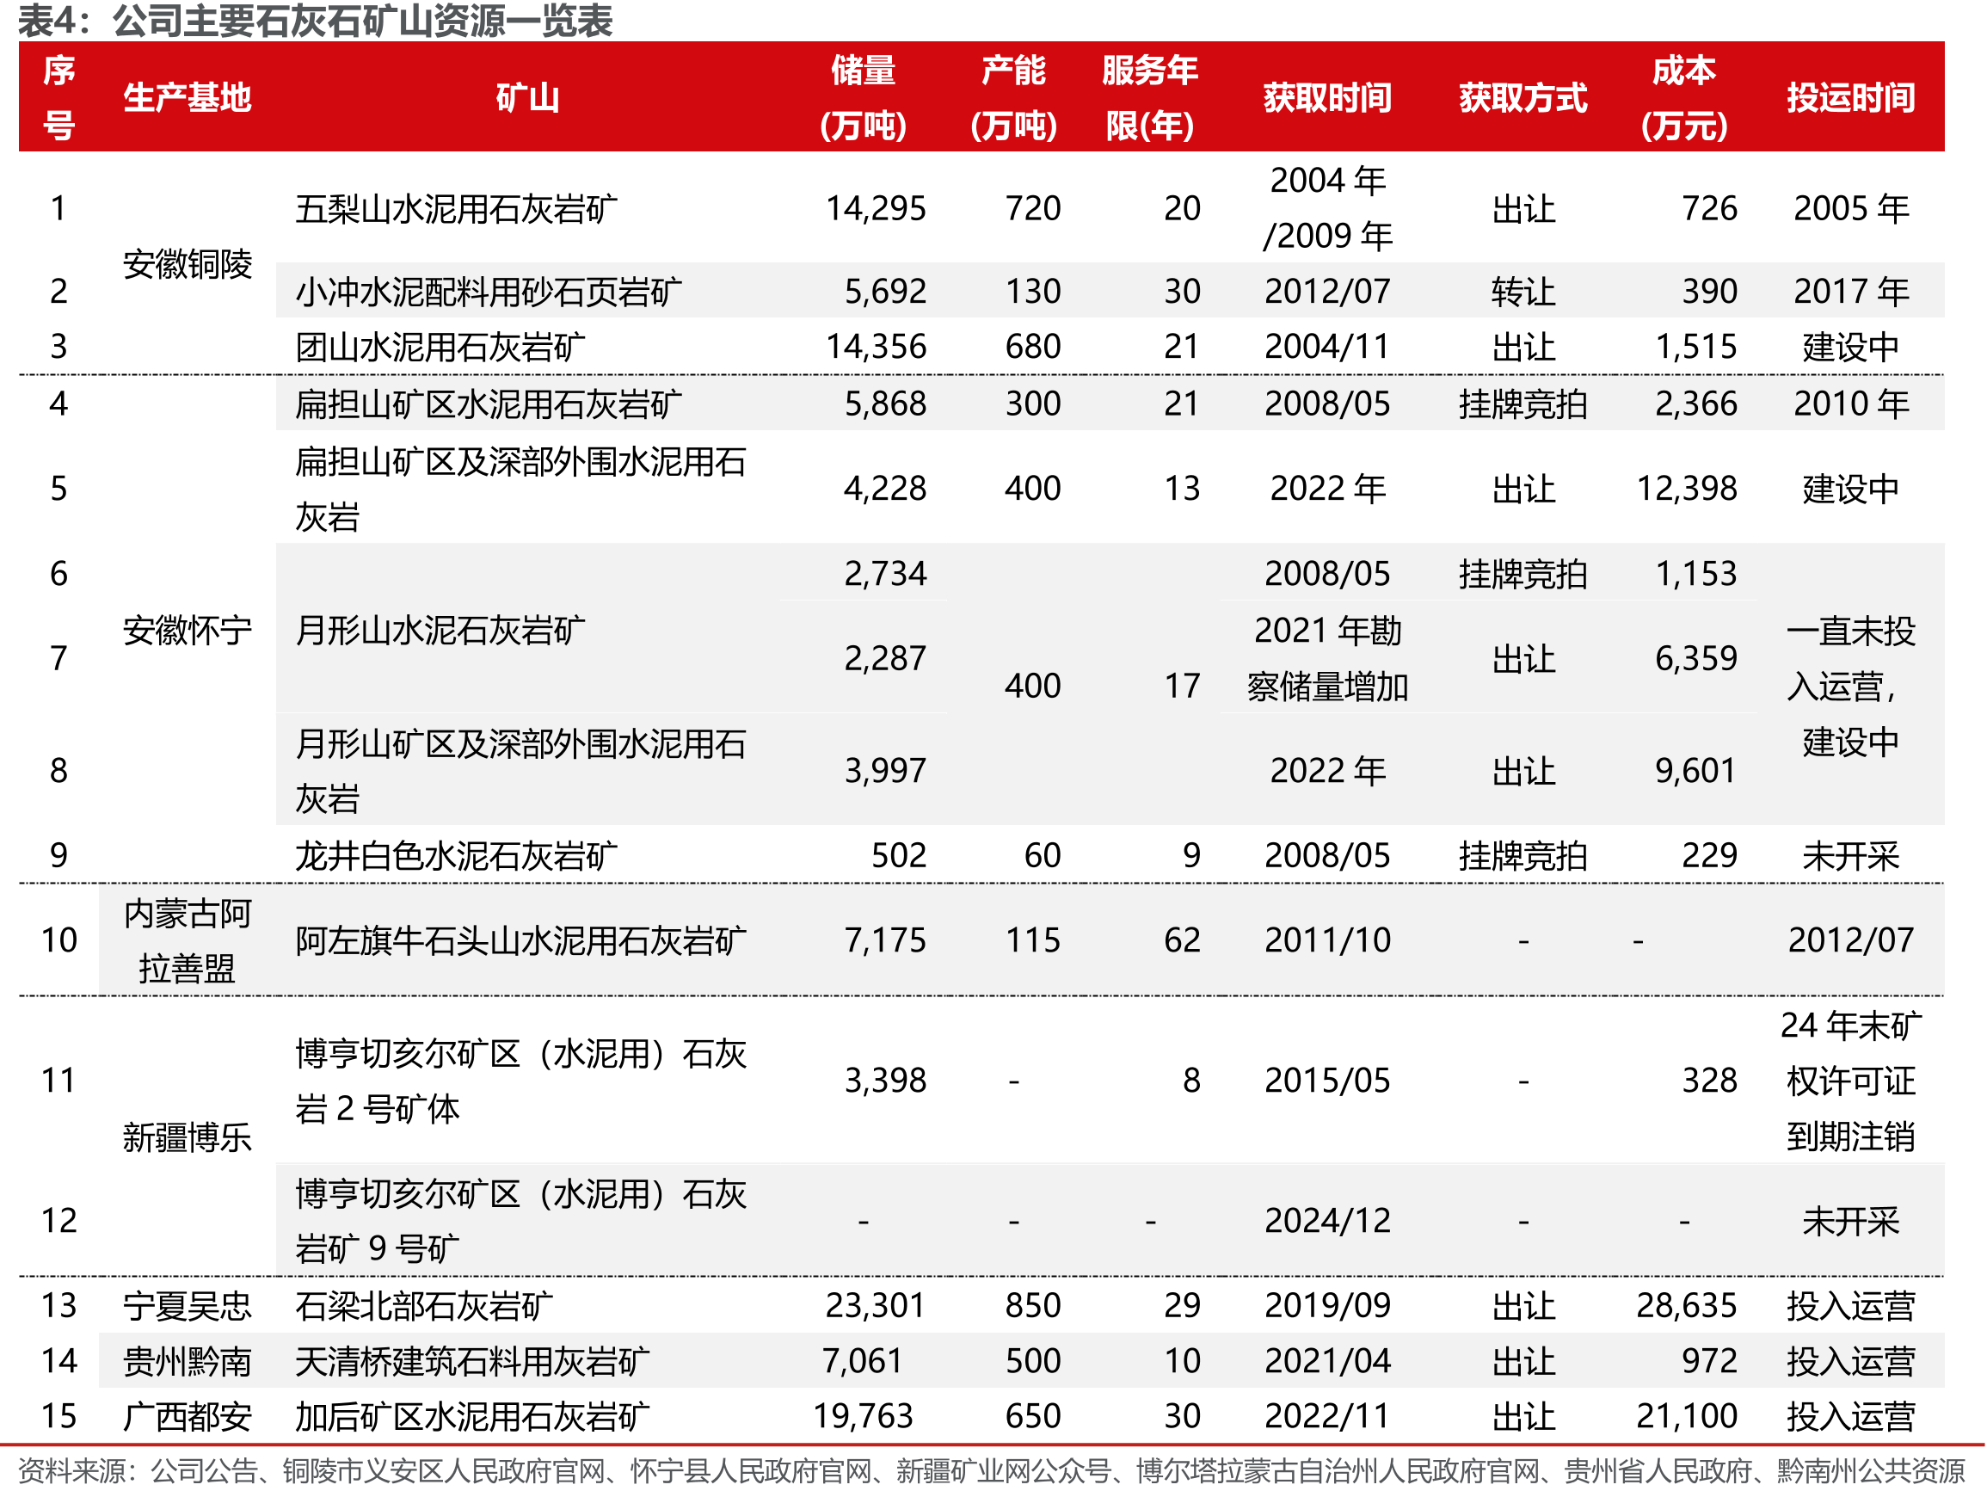The image size is (1987, 1497).
Task: Click cost value '21,100'
Action: [x=1686, y=1417]
